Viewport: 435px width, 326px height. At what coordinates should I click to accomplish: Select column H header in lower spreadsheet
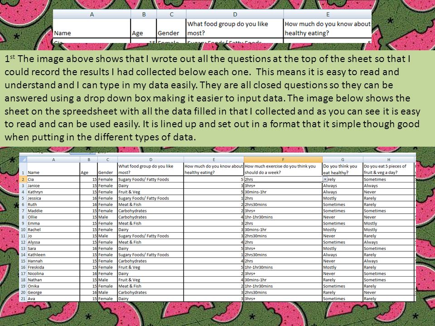point(389,159)
